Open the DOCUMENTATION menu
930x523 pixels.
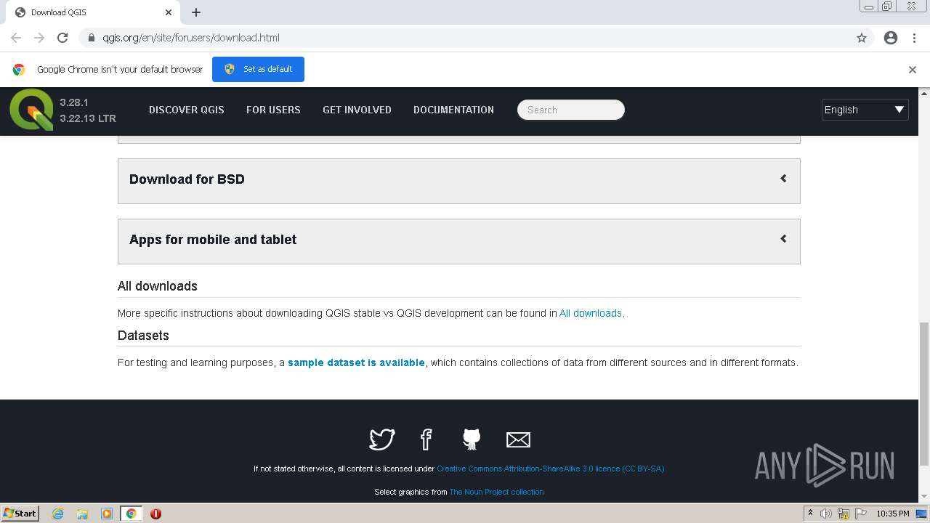pos(453,110)
